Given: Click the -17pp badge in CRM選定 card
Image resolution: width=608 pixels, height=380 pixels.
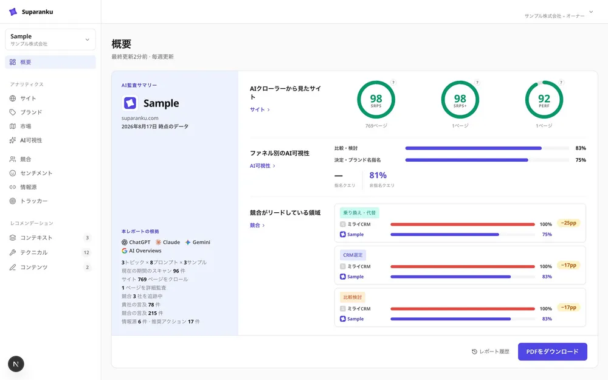Looking at the screenshot, I should point(568,265).
